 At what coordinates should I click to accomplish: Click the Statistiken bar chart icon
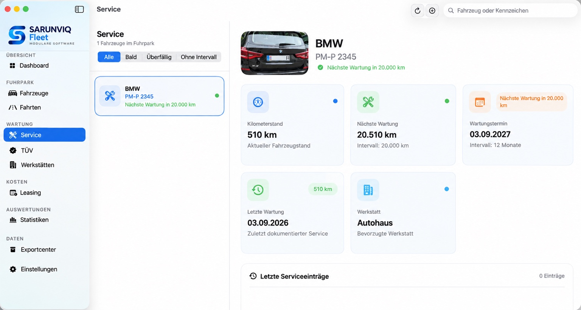(x=13, y=220)
